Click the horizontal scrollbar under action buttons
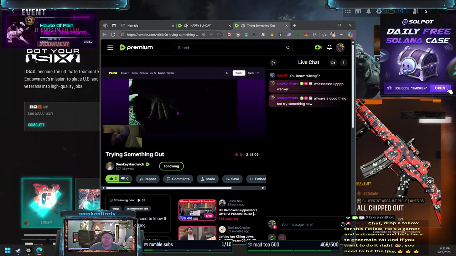 (169, 188)
